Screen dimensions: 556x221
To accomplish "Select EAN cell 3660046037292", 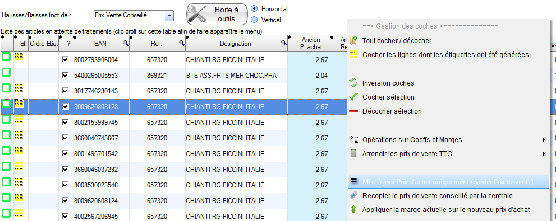I will [101, 170].
